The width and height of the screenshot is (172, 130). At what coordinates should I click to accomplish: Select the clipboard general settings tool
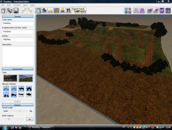[x=38, y=11]
